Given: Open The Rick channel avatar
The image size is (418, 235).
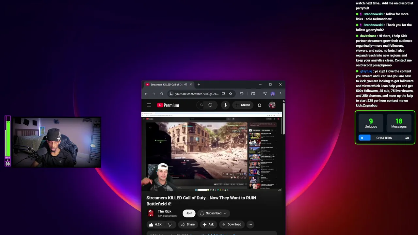Looking at the screenshot, I should coord(151,213).
